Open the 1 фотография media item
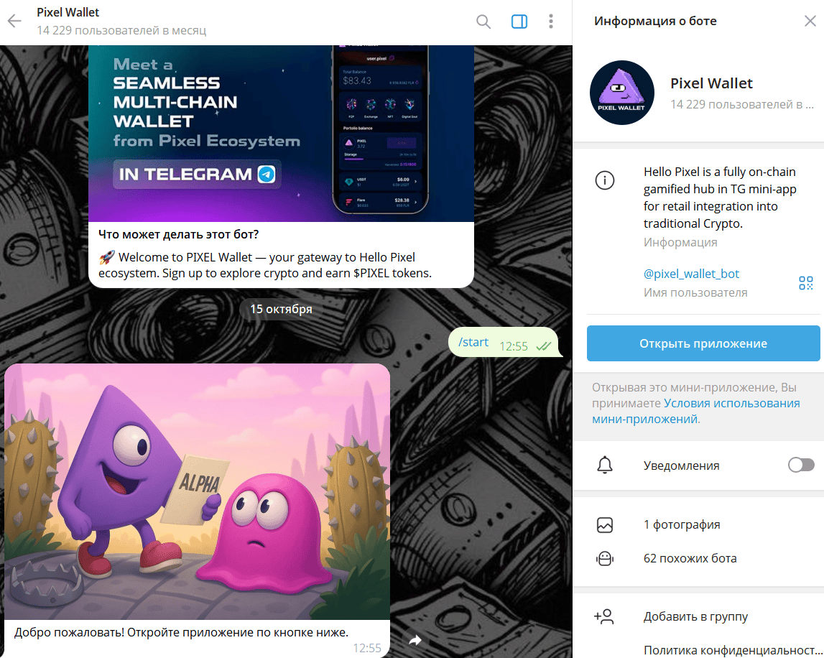This screenshot has height=658, width=824. click(681, 525)
